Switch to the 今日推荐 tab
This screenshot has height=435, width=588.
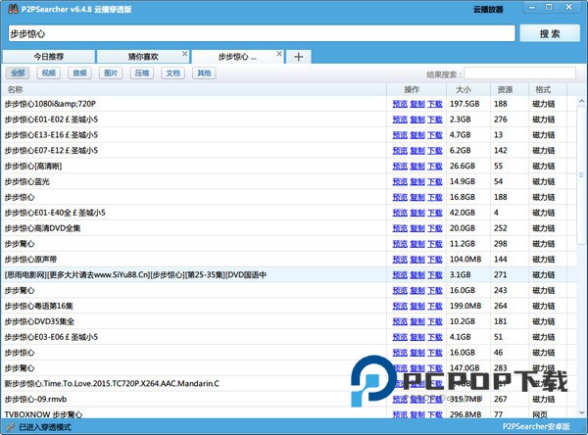[x=49, y=57]
